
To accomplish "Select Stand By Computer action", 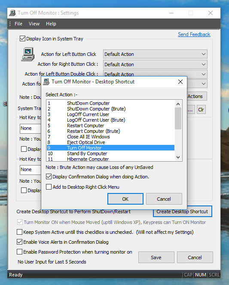I will 110,153.
